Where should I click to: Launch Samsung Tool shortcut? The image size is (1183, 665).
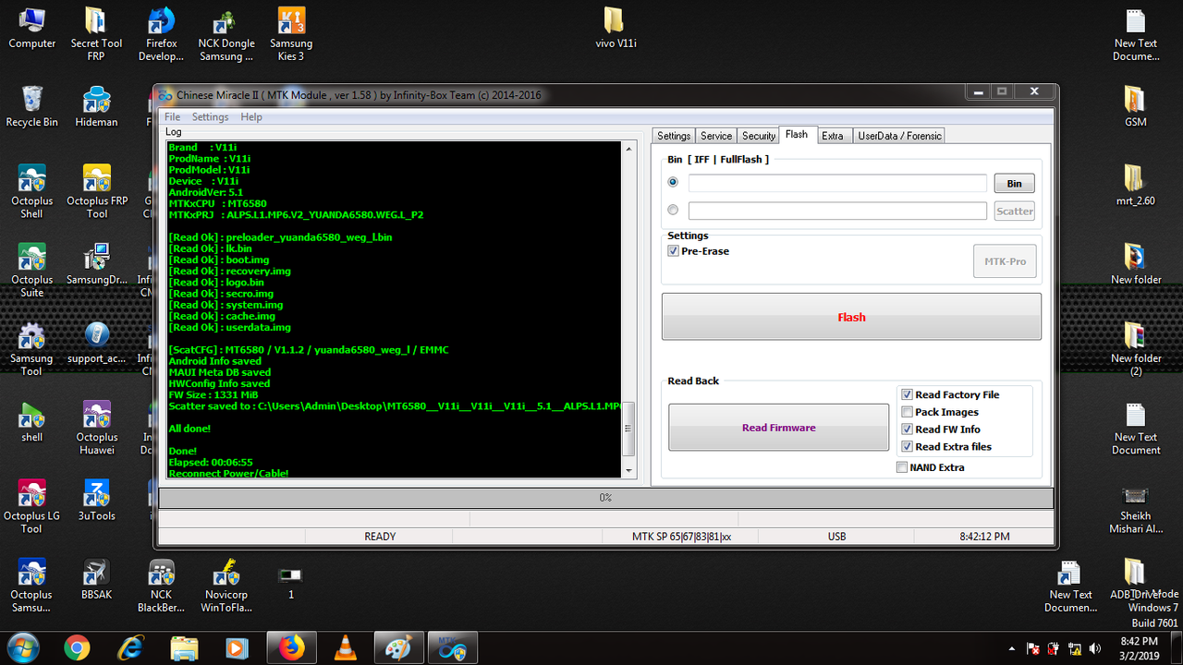click(32, 349)
